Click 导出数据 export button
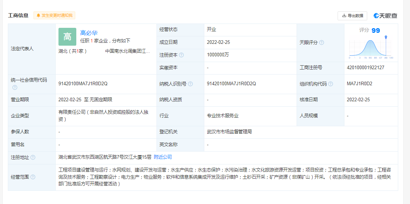Viewport: 410px width, 204px height. tap(352, 16)
